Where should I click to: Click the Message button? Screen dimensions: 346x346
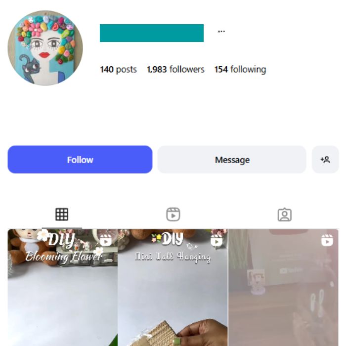pos(232,160)
